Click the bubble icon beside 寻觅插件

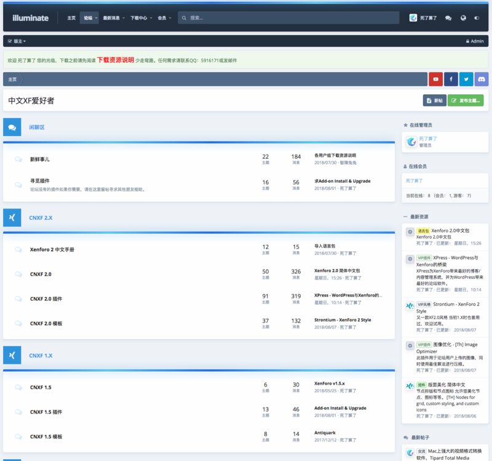pos(18,185)
